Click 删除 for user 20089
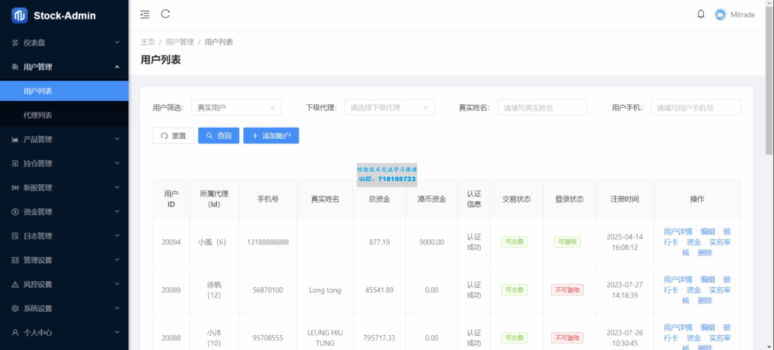Image resolution: width=774 pixels, height=350 pixels. (705, 301)
